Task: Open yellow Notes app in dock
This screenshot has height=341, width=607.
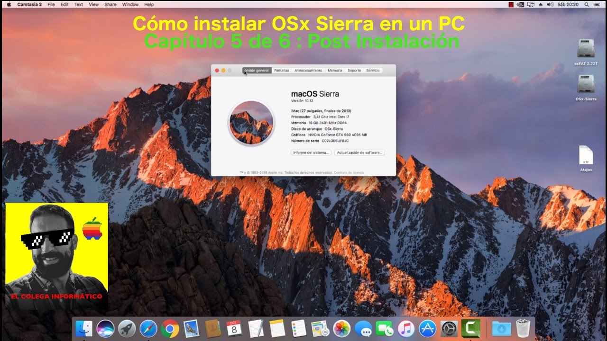Action: (x=277, y=329)
